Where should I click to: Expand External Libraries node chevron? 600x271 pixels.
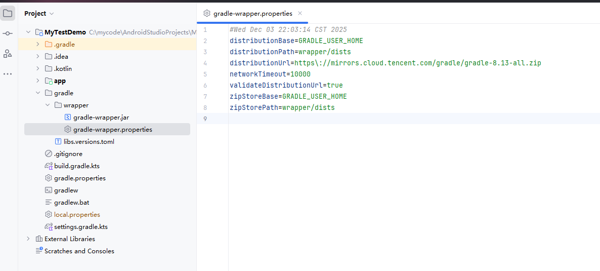click(x=28, y=239)
